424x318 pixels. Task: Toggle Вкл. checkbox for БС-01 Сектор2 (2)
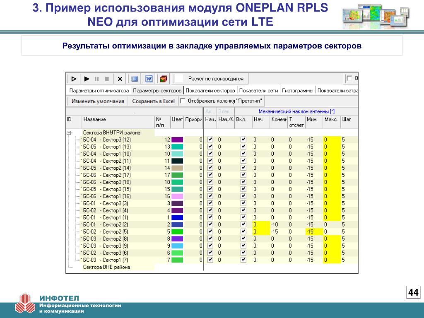[243, 224]
